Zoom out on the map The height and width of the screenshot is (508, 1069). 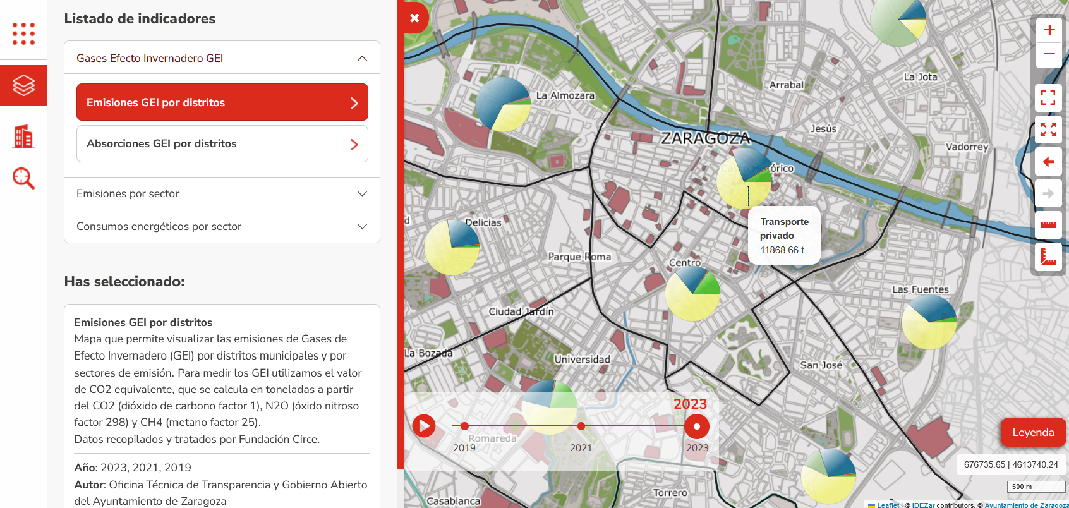pos(1049,54)
